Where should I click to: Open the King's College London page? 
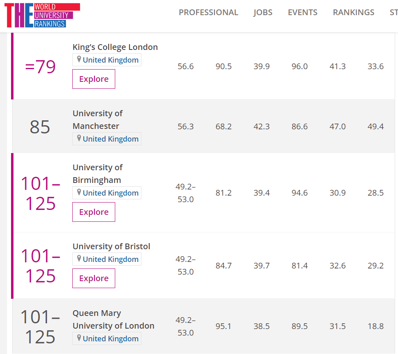[115, 47]
